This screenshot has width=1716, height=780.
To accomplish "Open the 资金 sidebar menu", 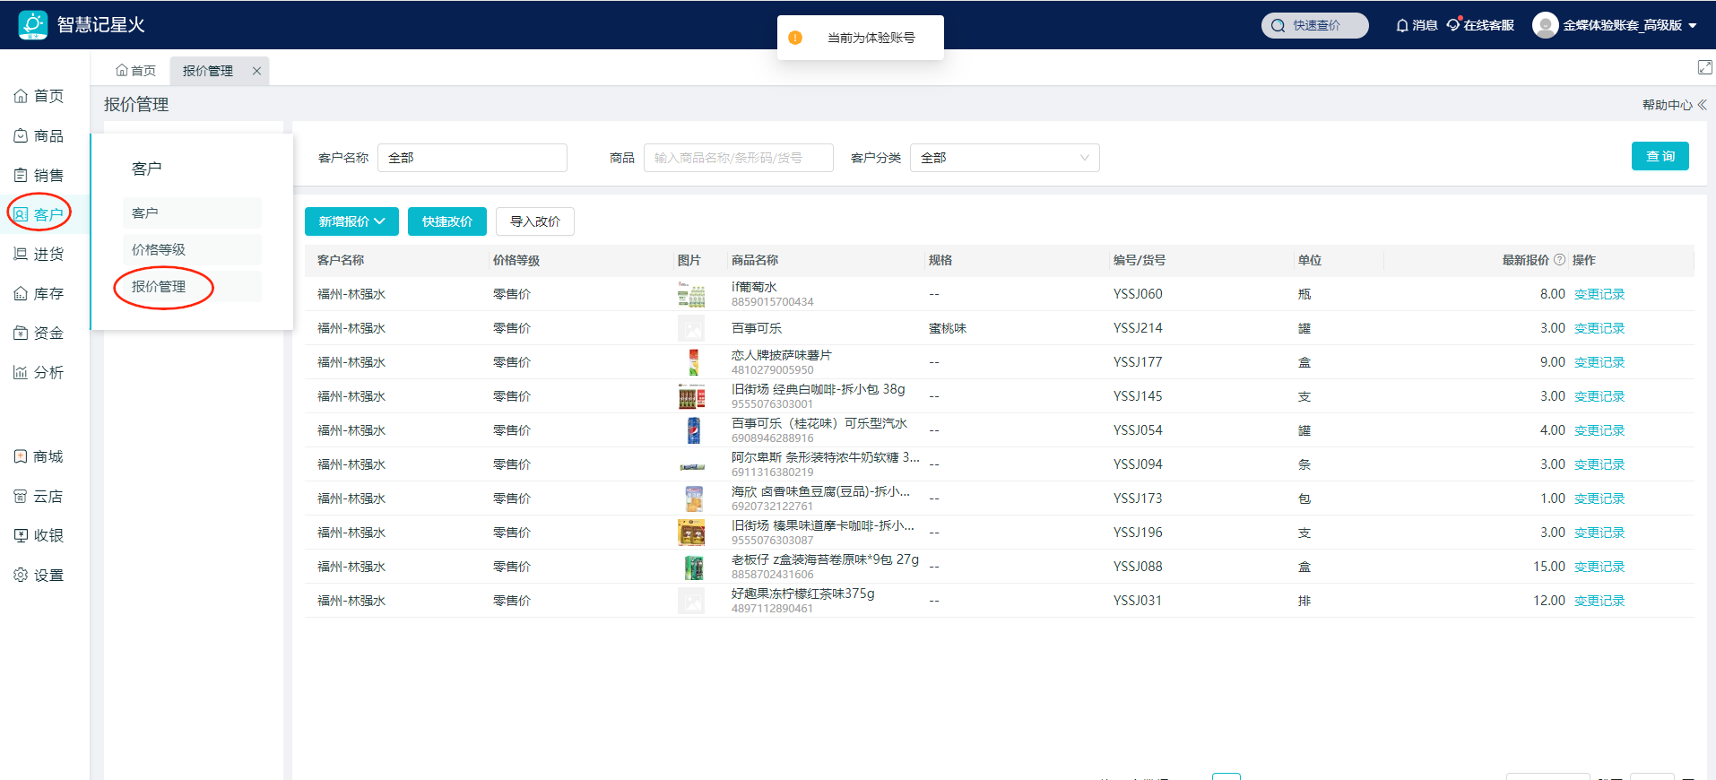I will (39, 333).
